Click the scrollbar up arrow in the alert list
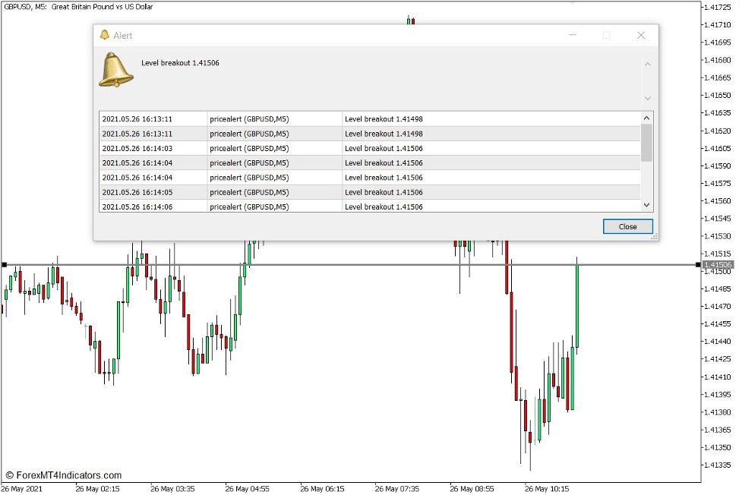This screenshot has width=742, height=495. [646, 118]
